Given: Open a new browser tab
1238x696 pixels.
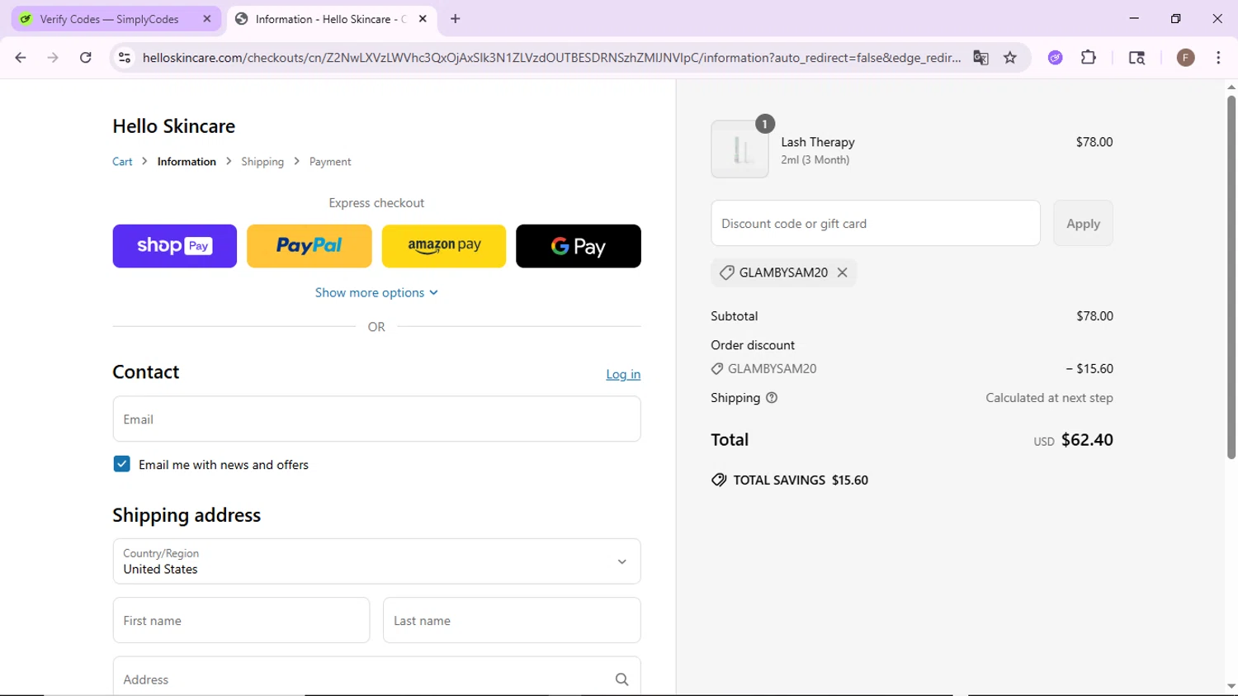Looking at the screenshot, I should (456, 19).
